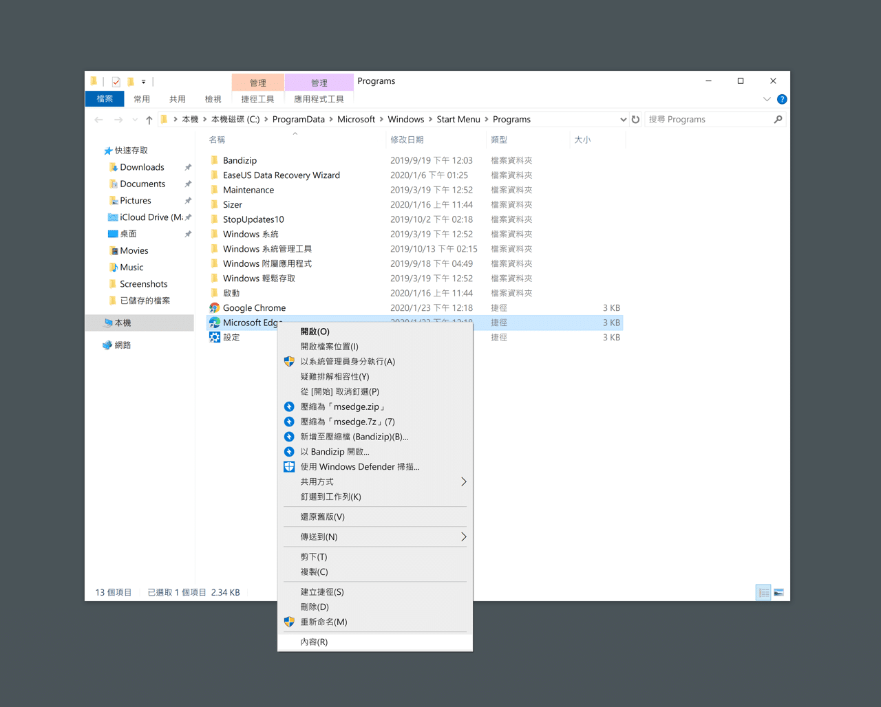Choose 剪下(T) in the context menu
This screenshot has height=707, width=881.
pos(375,557)
